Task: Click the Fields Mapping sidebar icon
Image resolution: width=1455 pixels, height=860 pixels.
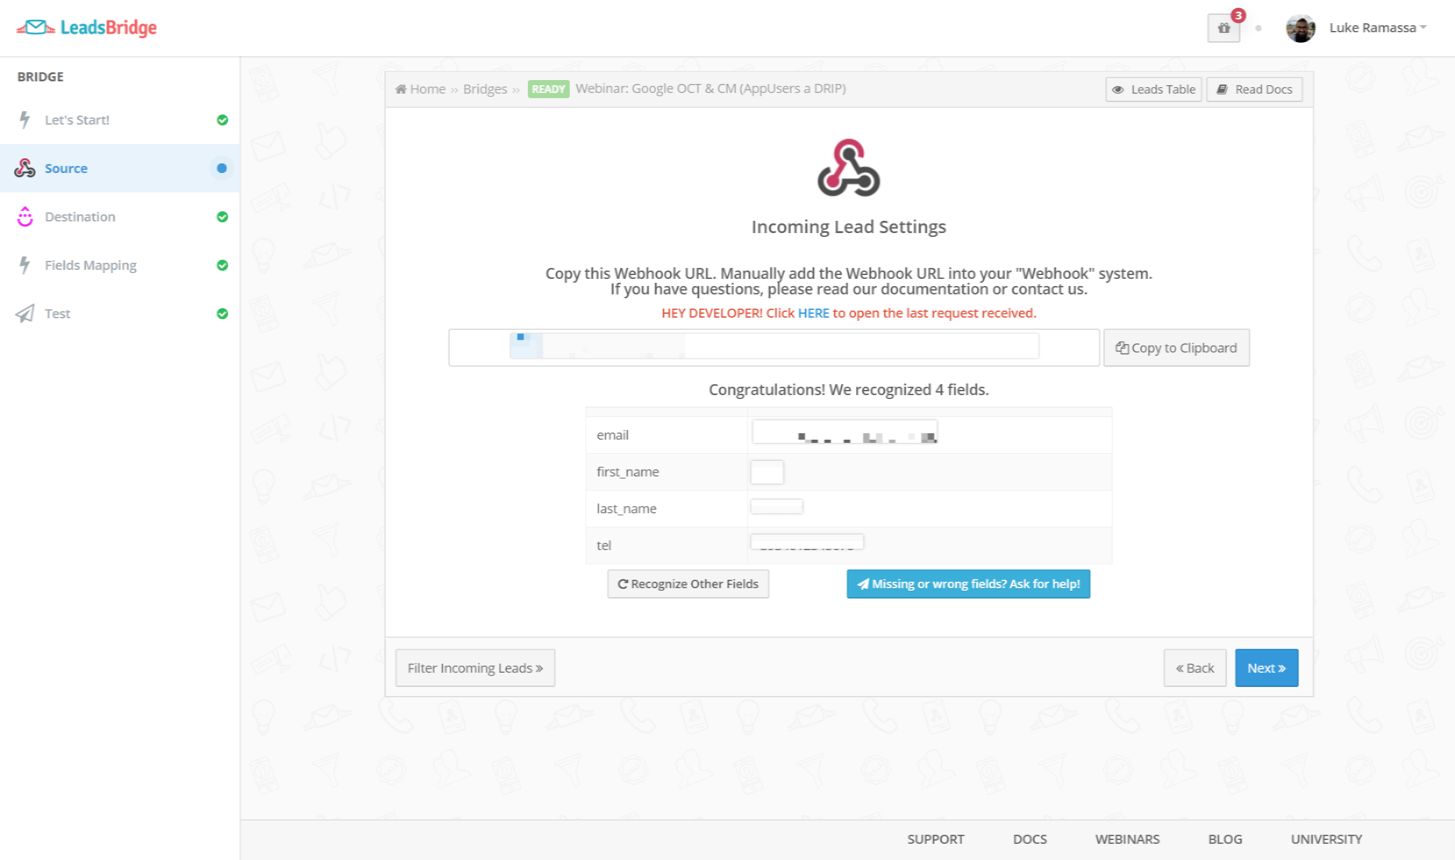Action: tap(26, 265)
